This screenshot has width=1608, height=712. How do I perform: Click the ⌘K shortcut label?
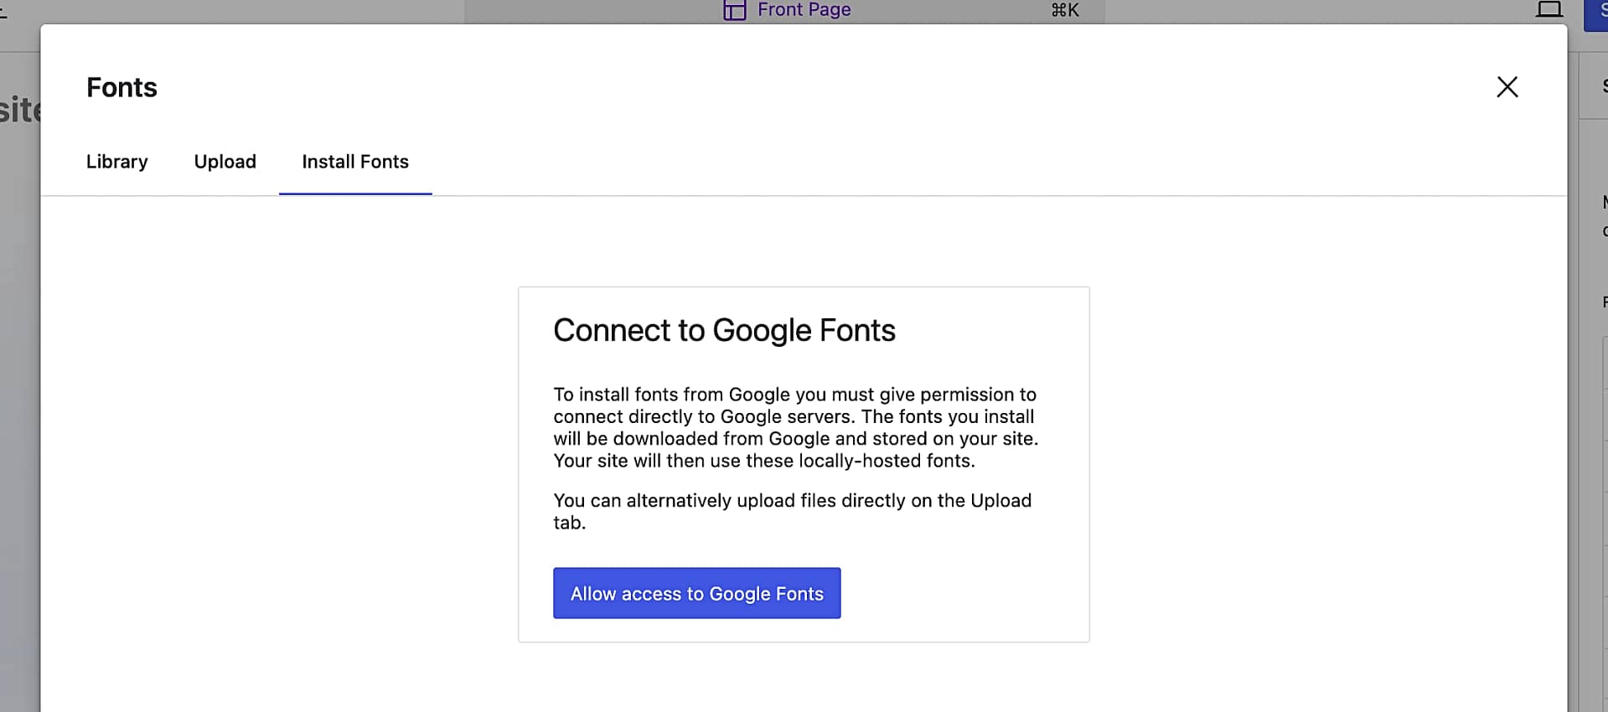1065,10
